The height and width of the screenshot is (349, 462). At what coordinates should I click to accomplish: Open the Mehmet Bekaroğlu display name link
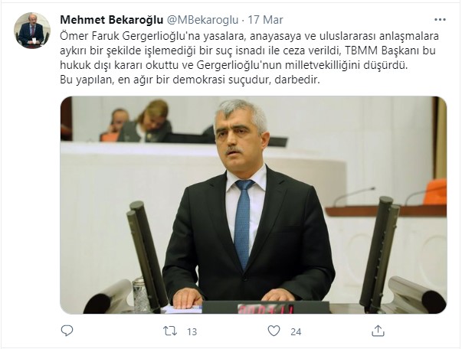[x=112, y=20]
